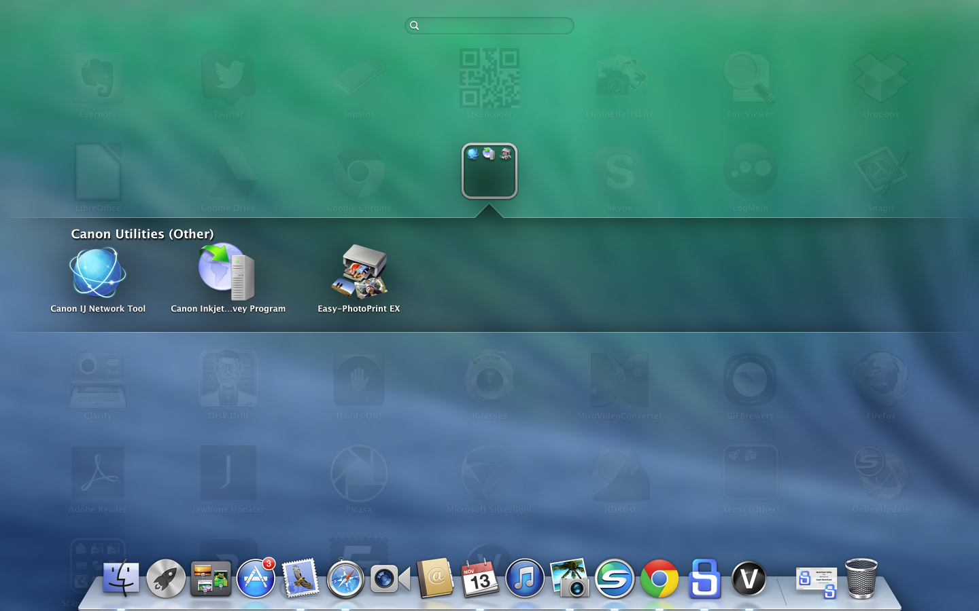Screen dimensions: 979x611
Task: Open Canon Inkjet Survey Program app
Action: 227,273
